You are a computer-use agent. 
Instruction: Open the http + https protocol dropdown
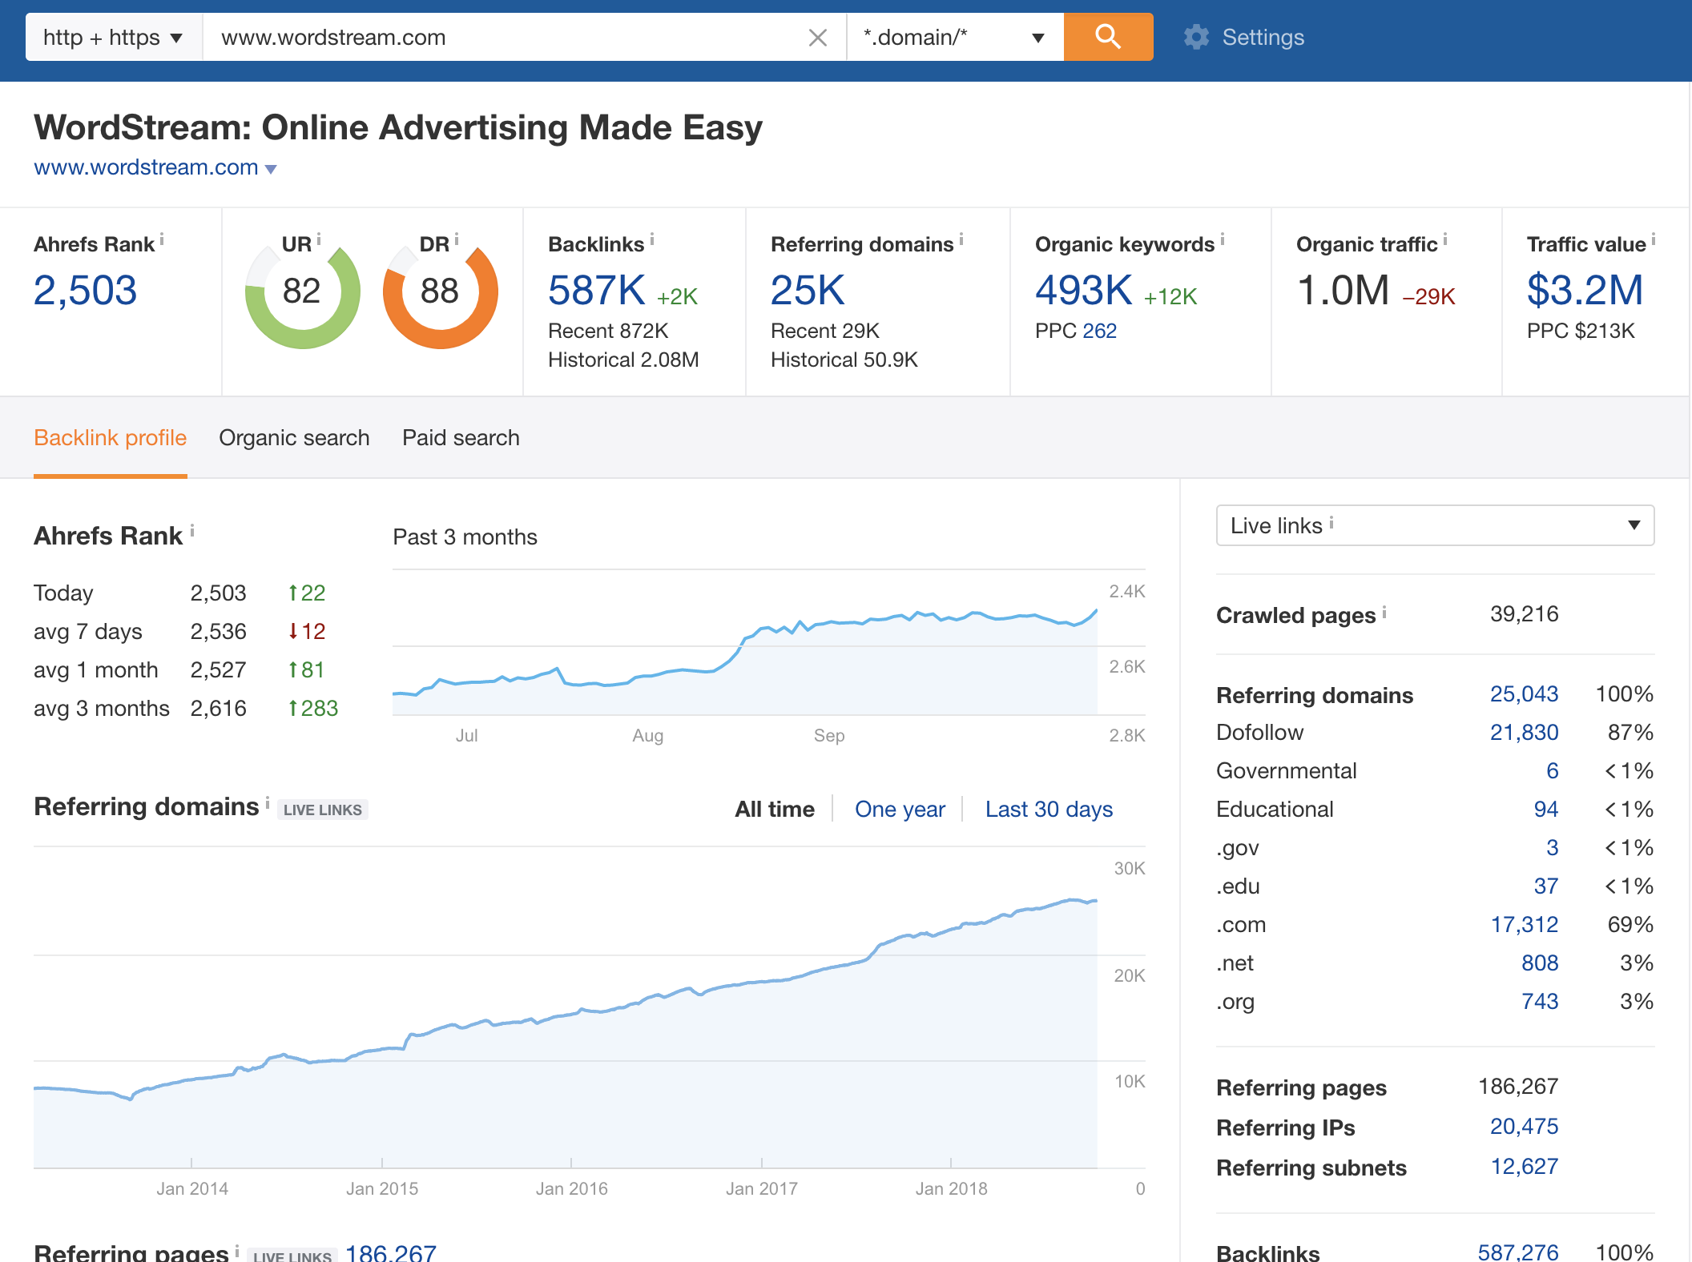pos(114,37)
